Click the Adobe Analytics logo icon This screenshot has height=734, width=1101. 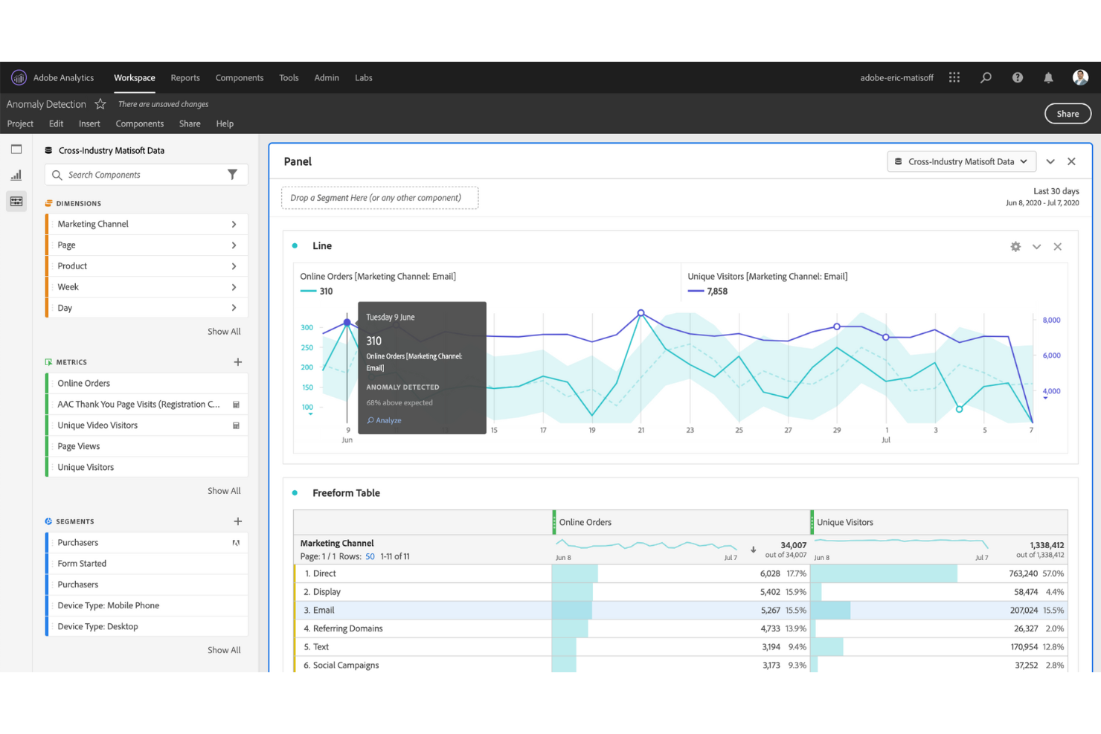19,77
